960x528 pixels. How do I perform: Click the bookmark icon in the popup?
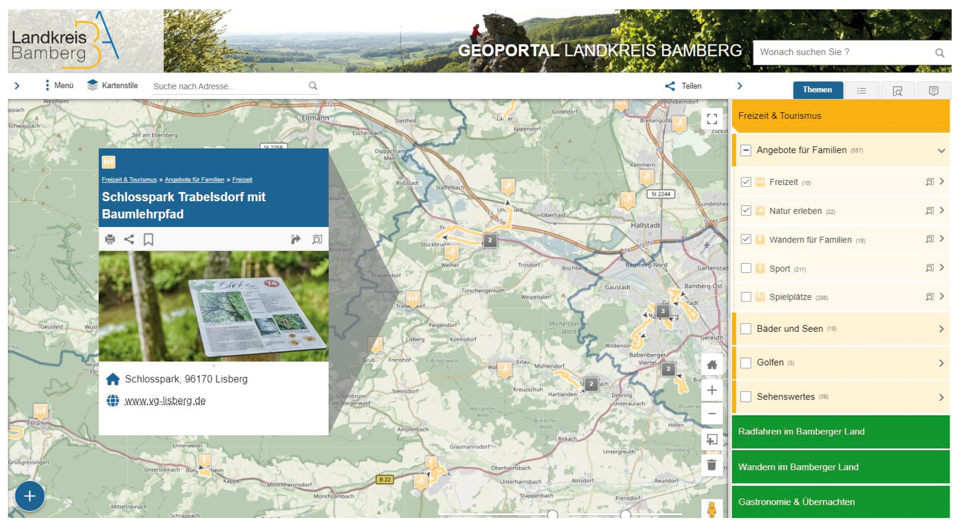click(x=148, y=239)
